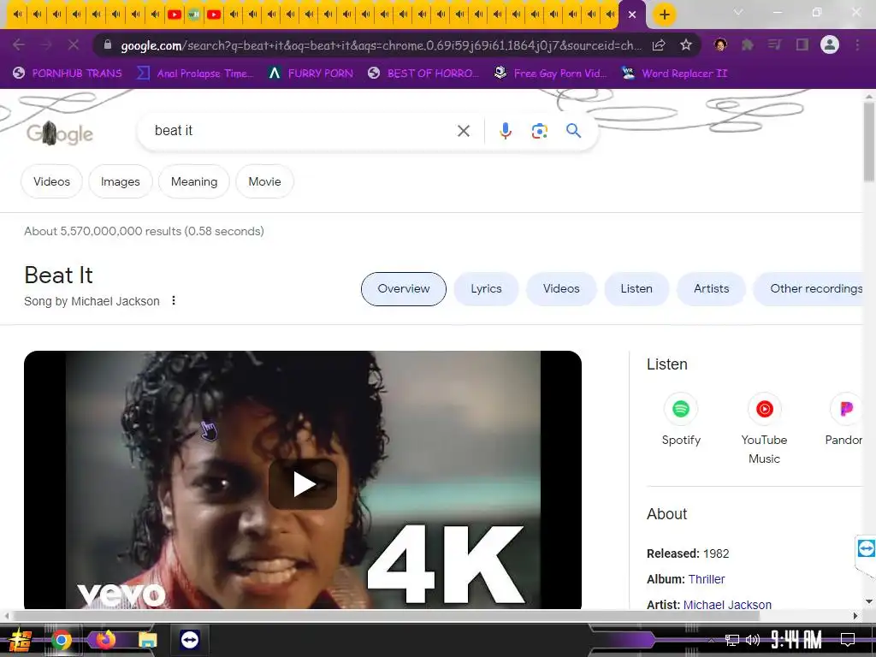Listen on YouTube Music
The image size is (876, 657).
[764, 429]
